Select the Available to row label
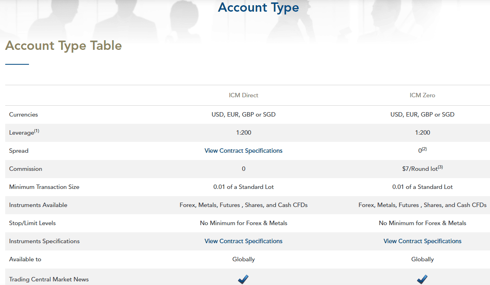 click(25, 259)
